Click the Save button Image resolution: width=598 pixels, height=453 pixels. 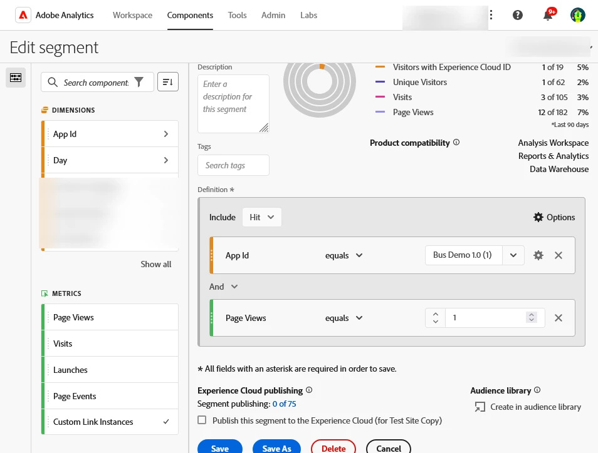click(x=220, y=448)
